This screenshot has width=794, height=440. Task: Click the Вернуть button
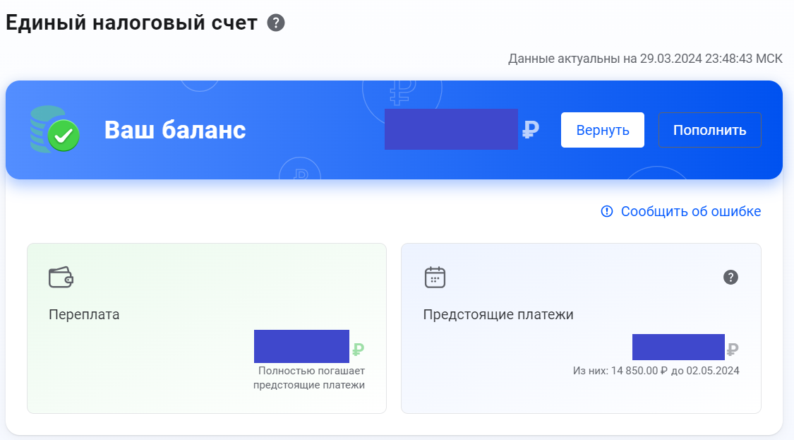pyautogui.click(x=602, y=129)
